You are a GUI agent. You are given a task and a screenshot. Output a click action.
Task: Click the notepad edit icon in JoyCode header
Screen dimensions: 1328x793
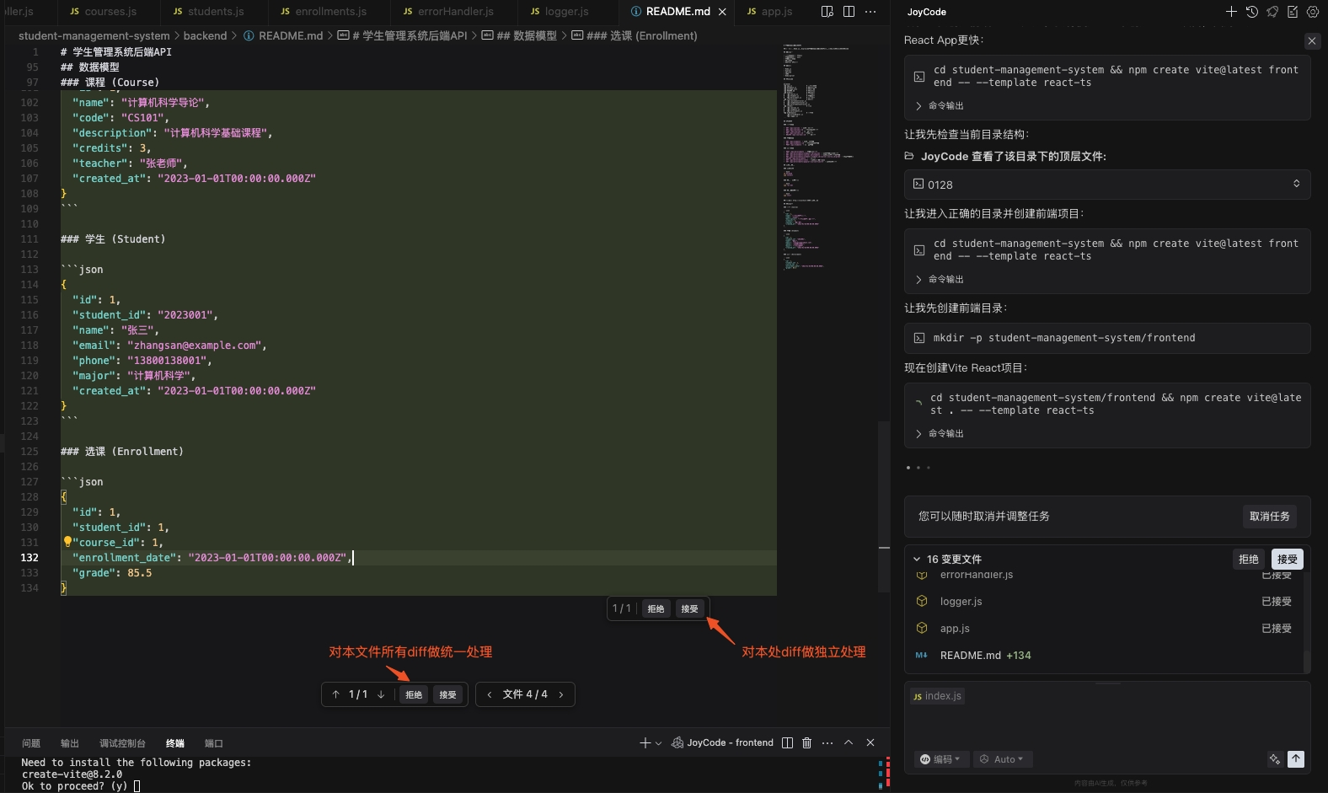tap(1293, 12)
